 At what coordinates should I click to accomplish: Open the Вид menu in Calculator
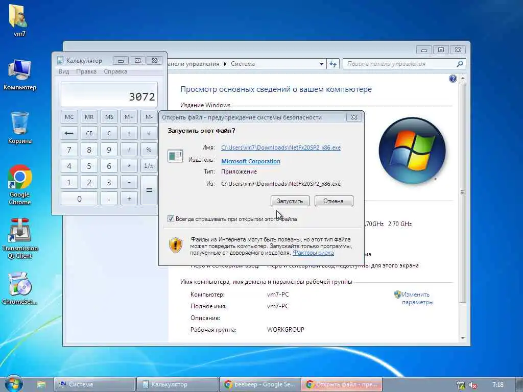coord(64,71)
